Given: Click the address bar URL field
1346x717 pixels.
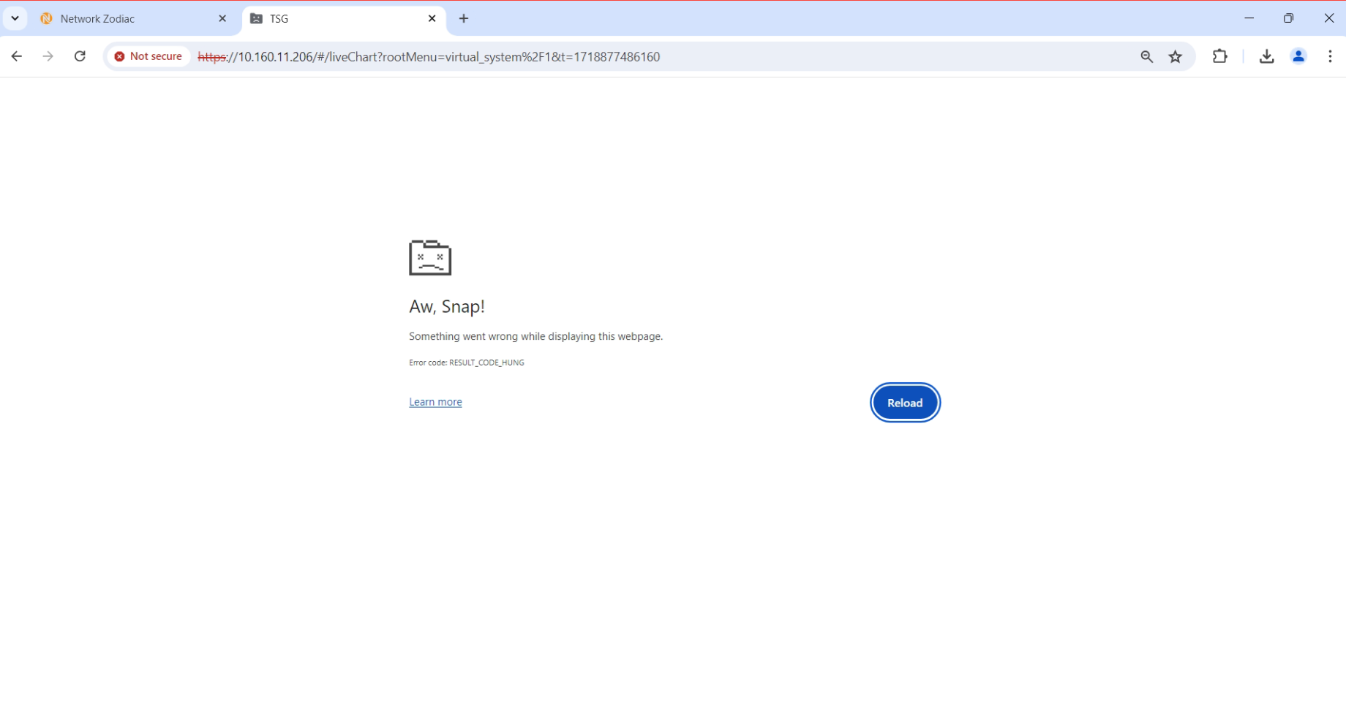Looking at the screenshot, I should tap(658, 56).
